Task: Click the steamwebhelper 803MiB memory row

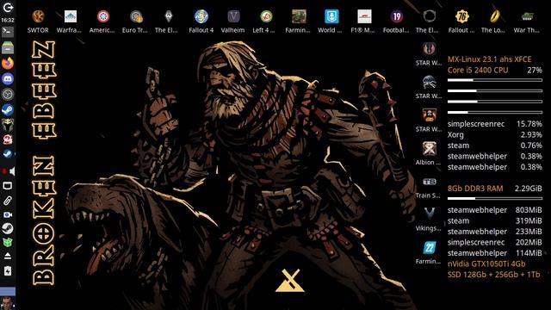Action: [x=495, y=210]
